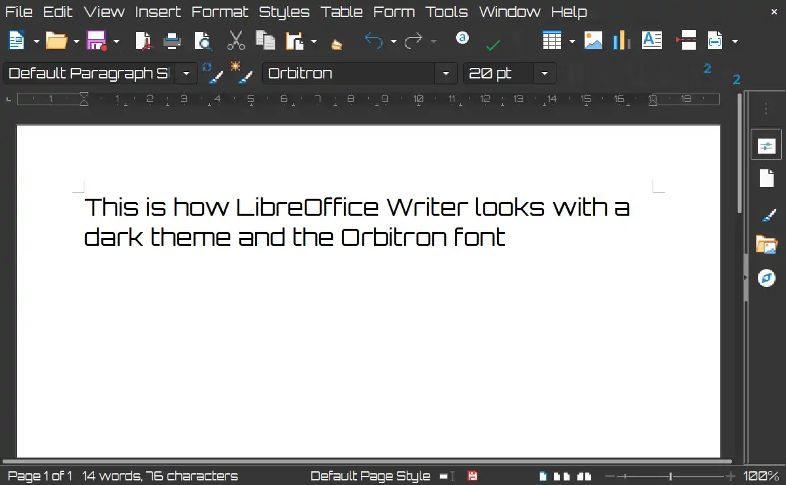Click the Update Selected Style icon

pos(213,73)
